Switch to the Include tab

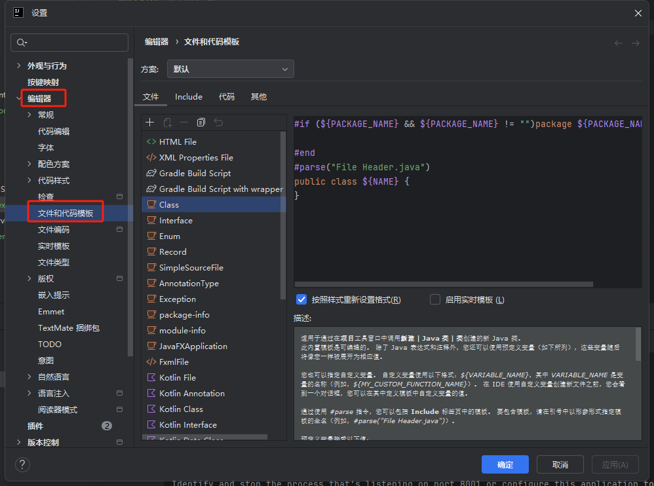click(189, 97)
